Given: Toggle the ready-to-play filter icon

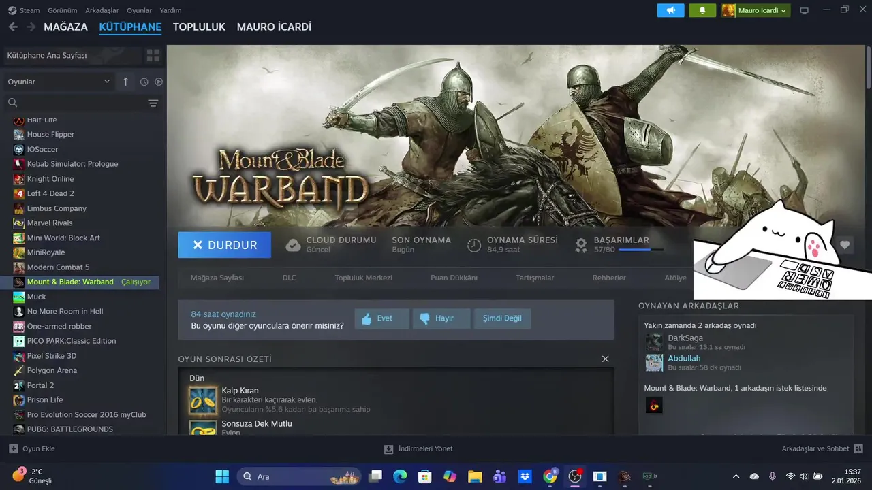Looking at the screenshot, I should tap(159, 82).
